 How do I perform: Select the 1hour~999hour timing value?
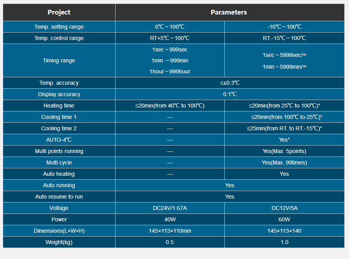pos(170,71)
